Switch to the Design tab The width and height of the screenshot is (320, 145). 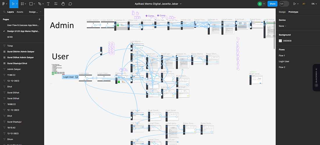click(282, 12)
